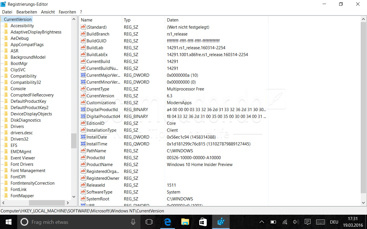Click the FontMapper folder icon
This screenshot has height=229, width=367.
[x=6, y=196]
